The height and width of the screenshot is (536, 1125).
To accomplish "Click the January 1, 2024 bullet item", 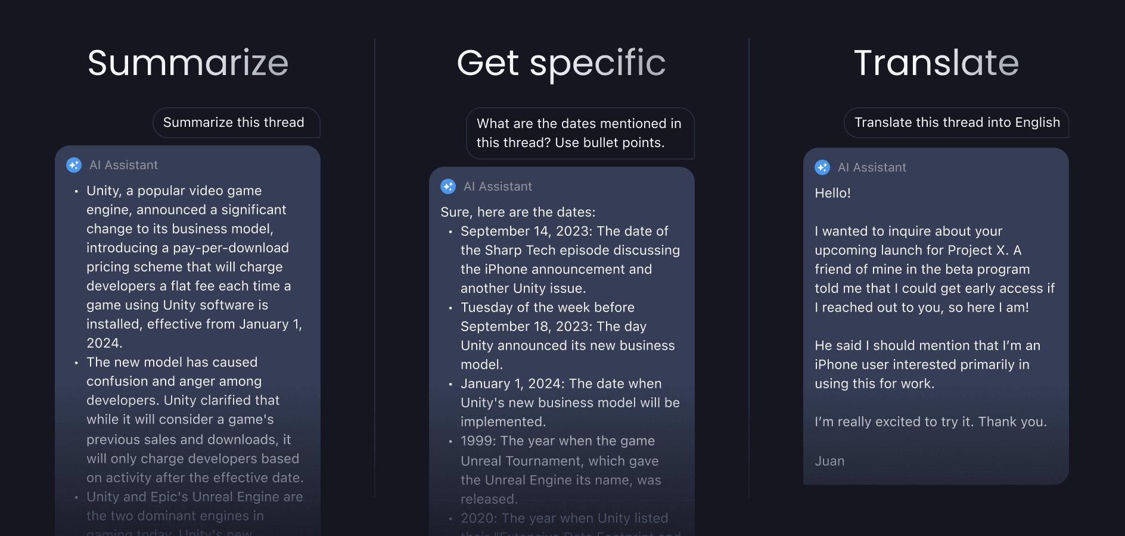I will tap(570, 403).
